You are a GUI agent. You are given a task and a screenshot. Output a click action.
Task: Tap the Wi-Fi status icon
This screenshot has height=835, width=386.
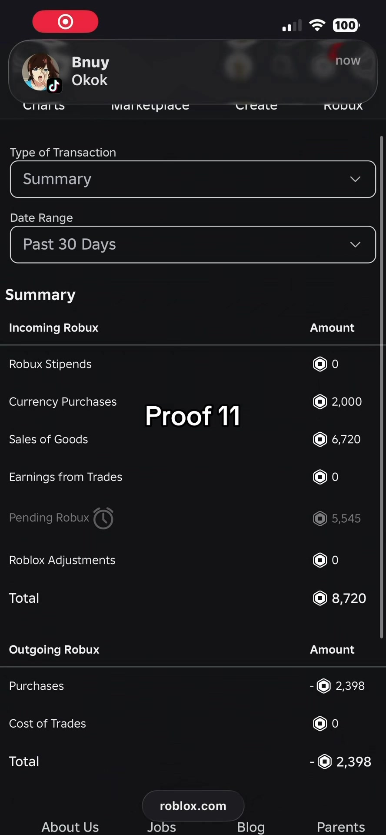pos(317,25)
